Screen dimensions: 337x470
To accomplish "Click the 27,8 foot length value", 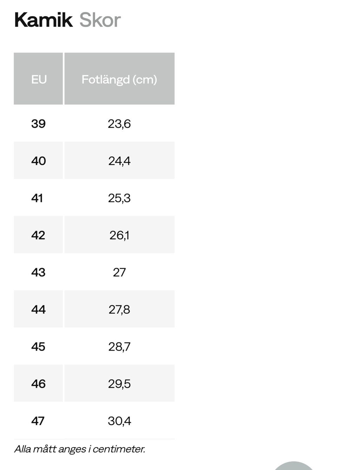I will [119, 309].
